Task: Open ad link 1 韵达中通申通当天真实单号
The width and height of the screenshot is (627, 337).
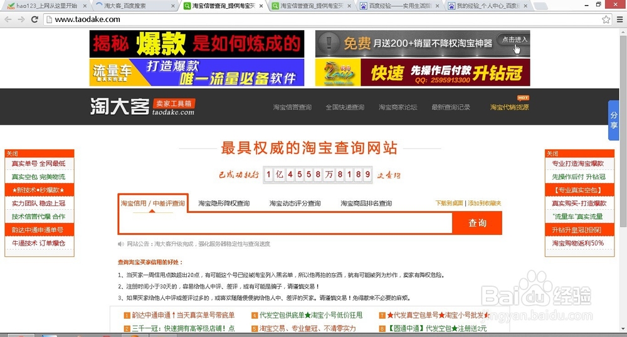Action: (183, 315)
